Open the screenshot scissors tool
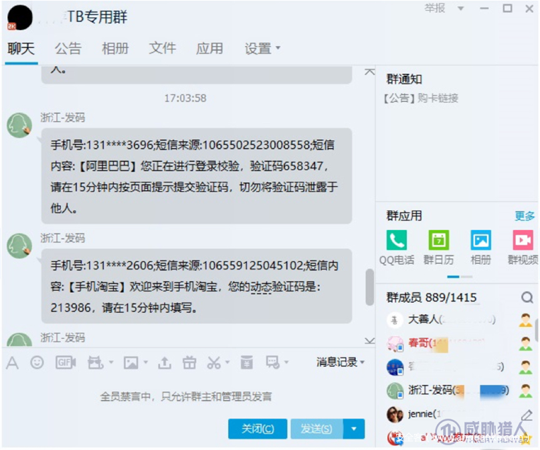Screen dimensions: 540x450 [x=213, y=361]
